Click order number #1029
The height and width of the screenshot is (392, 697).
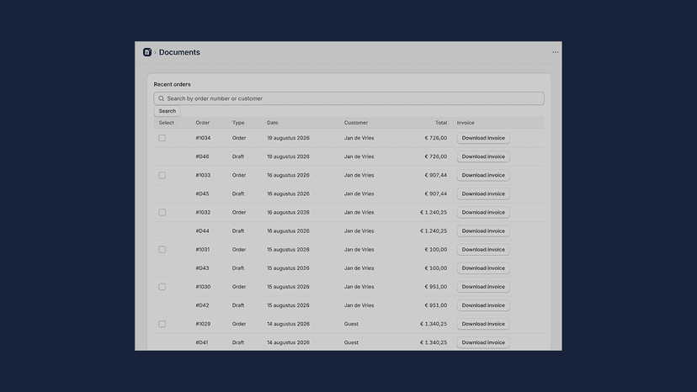point(203,324)
